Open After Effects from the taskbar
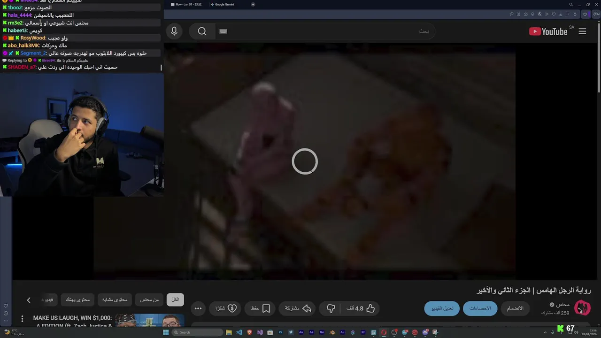Image resolution: width=601 pixels, height=338 pixels. point(311,332)
